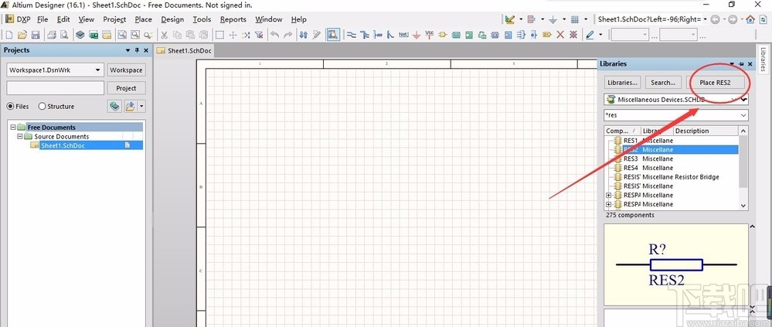Click the RES2 symbol preview thumbnail

click(x=676, y=264)
